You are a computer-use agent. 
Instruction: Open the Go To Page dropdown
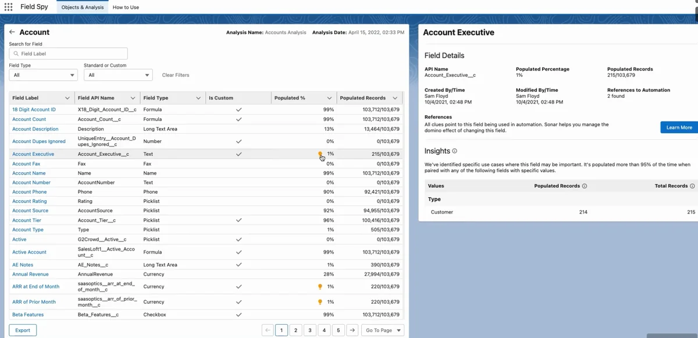[383, 330]
